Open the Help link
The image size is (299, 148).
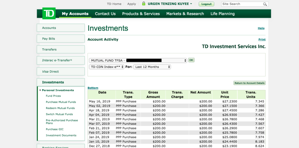click(x=261, y=28)
